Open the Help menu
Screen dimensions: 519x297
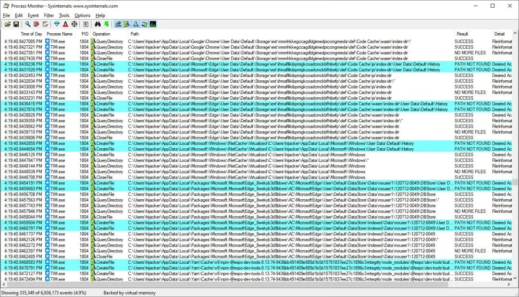point(100,15)
